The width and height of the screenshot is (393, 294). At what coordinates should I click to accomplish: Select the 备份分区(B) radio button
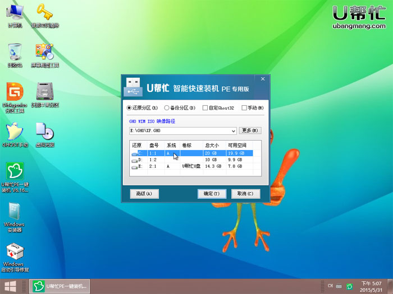point(167,108)
